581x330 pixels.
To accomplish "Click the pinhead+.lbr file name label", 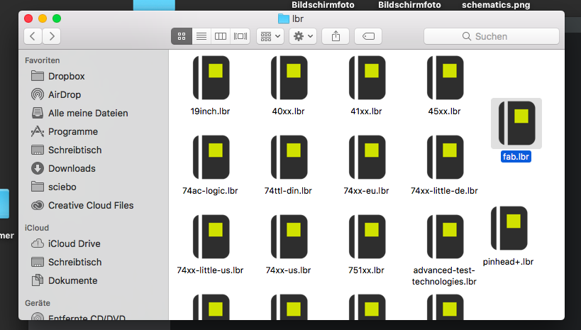I will (x=508, y=262).
